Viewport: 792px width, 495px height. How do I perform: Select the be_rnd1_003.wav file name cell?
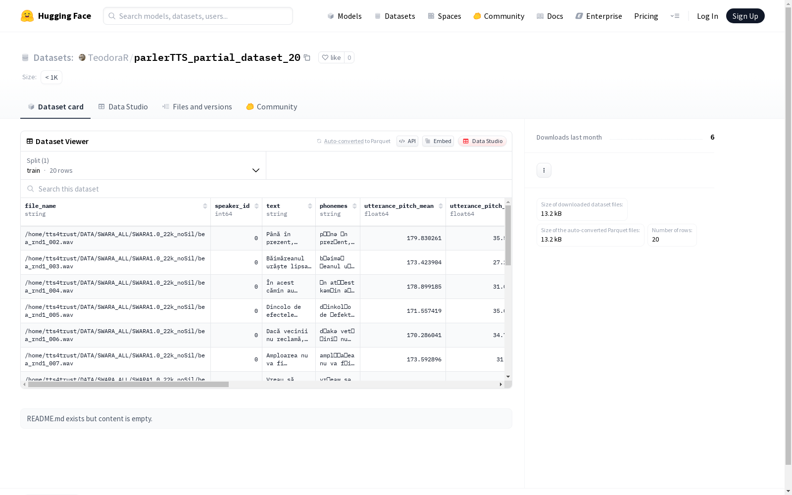[115, 262]
